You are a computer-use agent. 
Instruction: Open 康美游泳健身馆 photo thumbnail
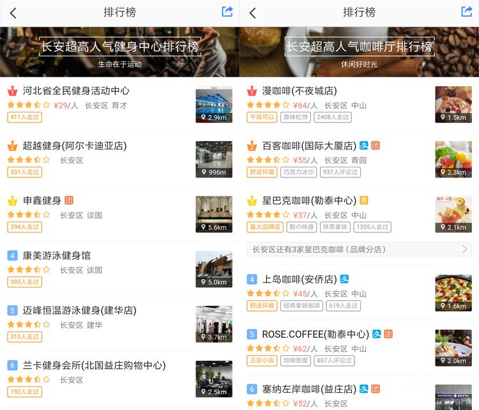click(213, 269)
